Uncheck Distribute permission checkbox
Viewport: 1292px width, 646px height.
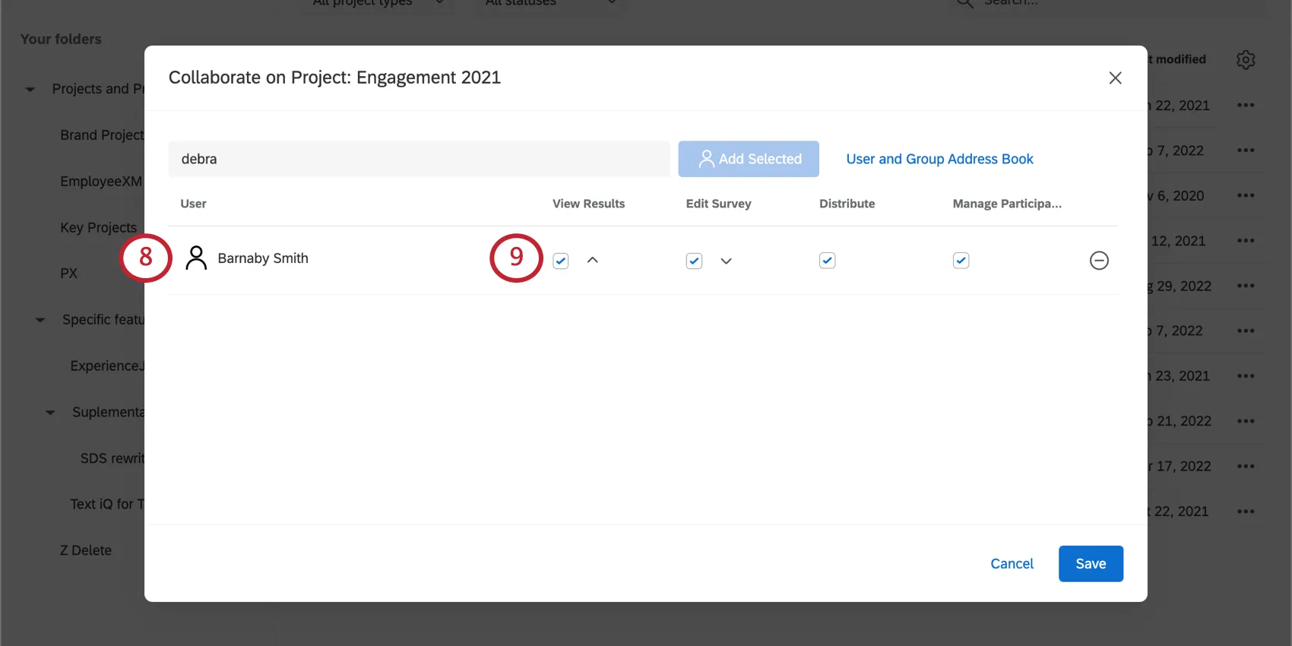pyautogui.click(x=828, y=261)
